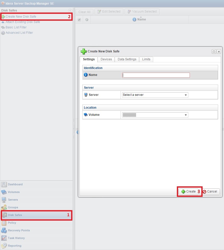Click the Create New Disk Safe link
This screenshot has height=250, width=224.
(x=21, y=17)
